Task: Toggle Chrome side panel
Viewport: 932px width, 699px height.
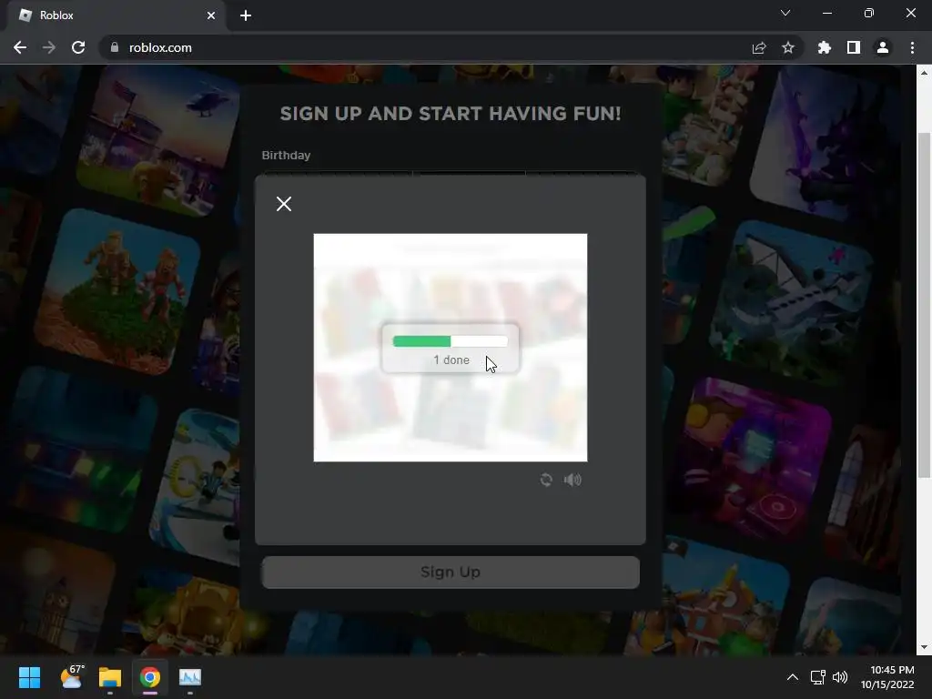Action: pos(854,47)
